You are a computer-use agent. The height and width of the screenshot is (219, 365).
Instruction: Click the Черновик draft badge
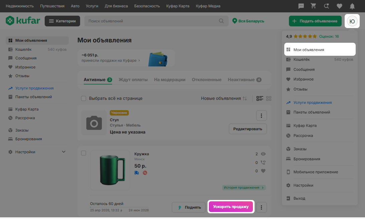coord(119,113)
